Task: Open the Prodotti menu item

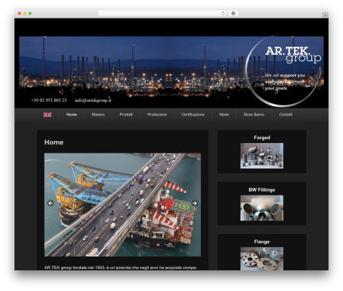Action: coord(126,114)
